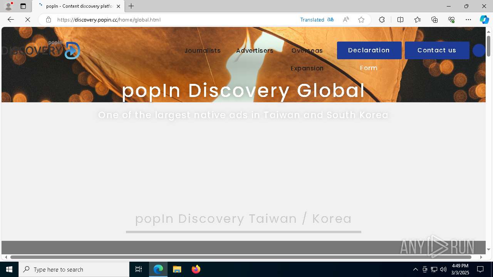View site information lock icon
This screenshot has width=493, height=277.
48,20
